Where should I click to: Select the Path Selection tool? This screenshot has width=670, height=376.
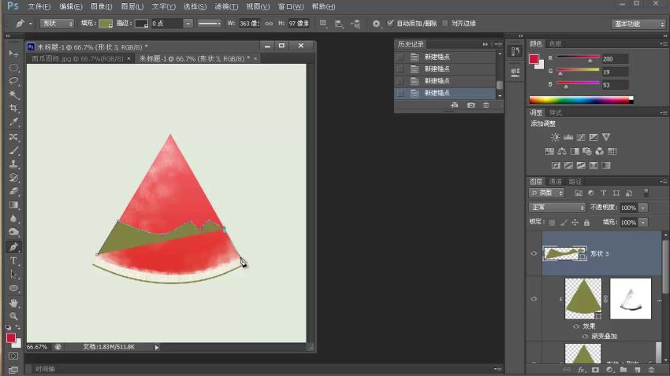[x=13, y=274]
